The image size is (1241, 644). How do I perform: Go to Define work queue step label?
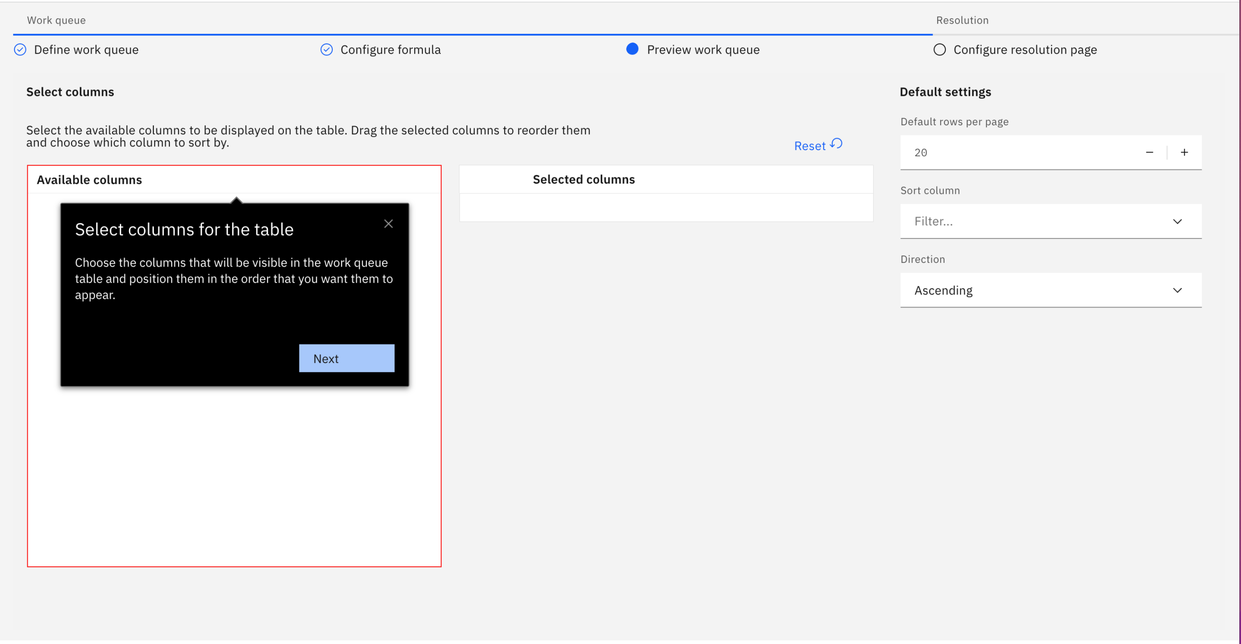coord(86,50)
